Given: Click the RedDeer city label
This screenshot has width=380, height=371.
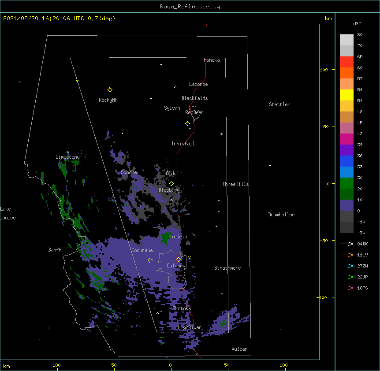Looking at the screenshot, I should coord(194,112).
